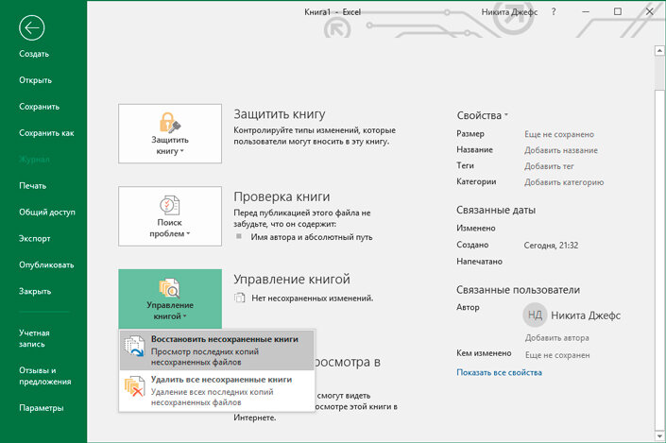Screen dimensions: 666x443
Task: Open Параметры in the sidebar
Action: pos(42,408)
